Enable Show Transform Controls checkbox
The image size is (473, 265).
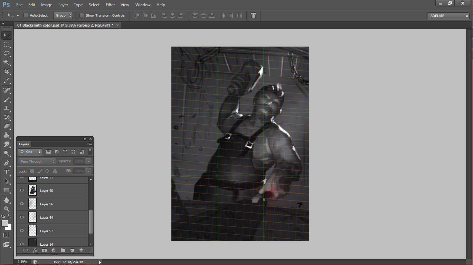(82, 16)
